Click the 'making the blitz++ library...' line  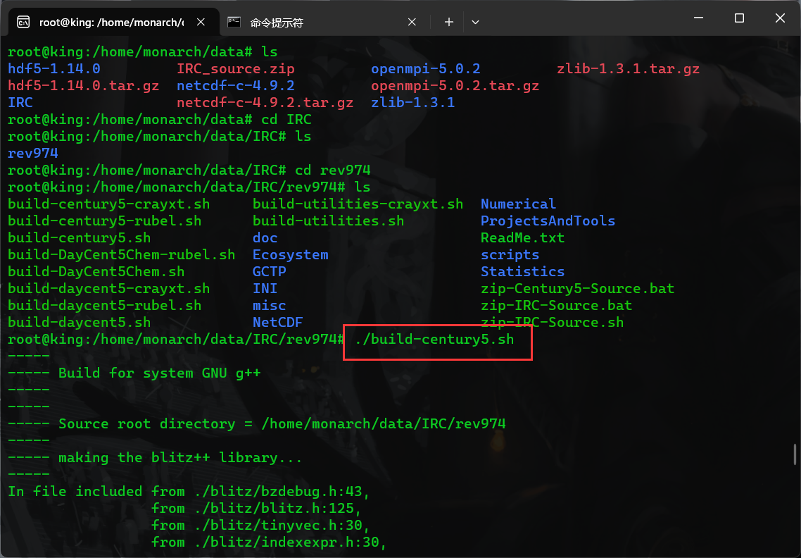[180, 457]
